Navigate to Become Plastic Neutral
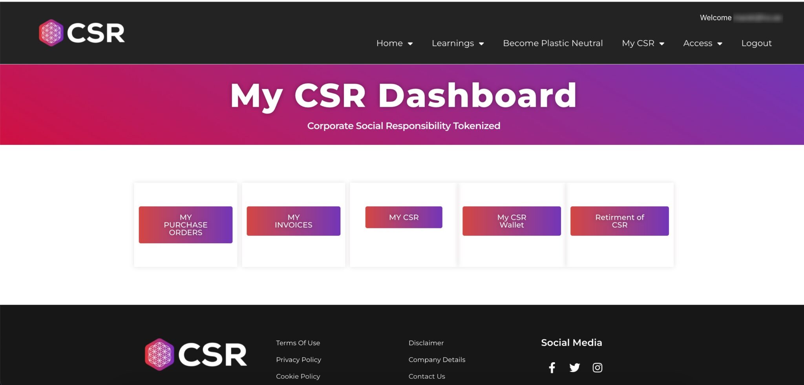 click(x=553, y=43)
